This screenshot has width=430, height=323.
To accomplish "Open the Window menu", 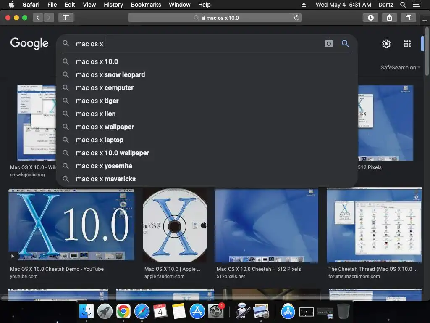I will pyautogui.click(x=180, y=5).
